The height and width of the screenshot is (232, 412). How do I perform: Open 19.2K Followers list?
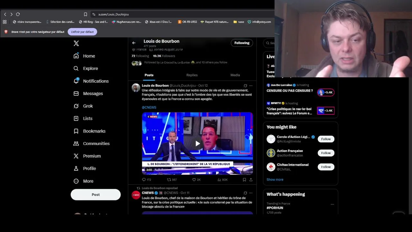[164, 56]
